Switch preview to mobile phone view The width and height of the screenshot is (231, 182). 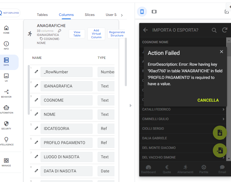pyautogui.click(x=142, y=12)
